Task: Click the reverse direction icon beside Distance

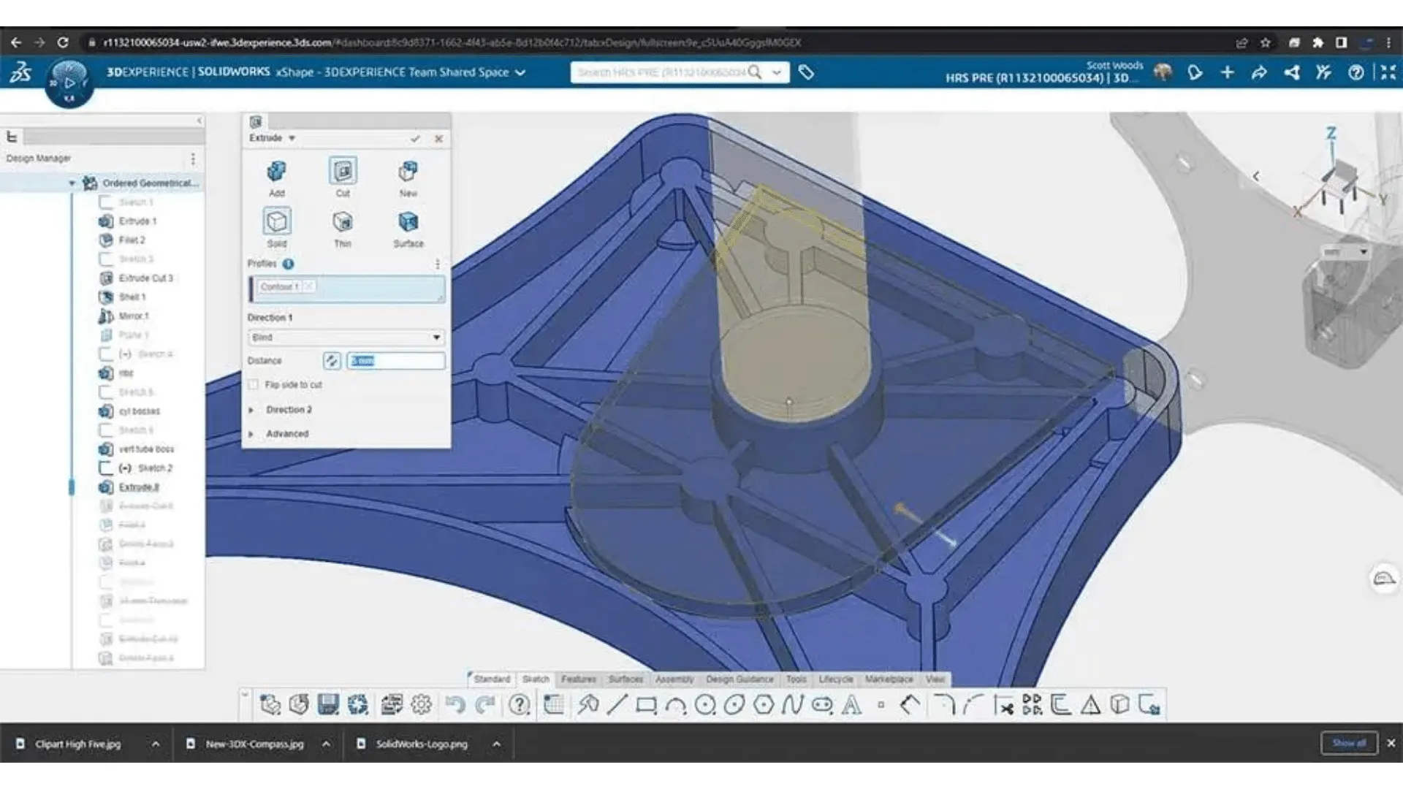Action: pyautogui.click(x=332, y=360)
